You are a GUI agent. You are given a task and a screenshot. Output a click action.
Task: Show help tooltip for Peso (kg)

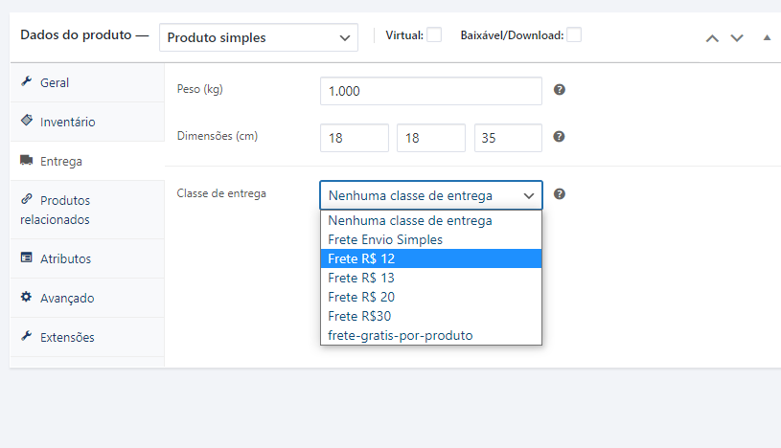(560, 90)
